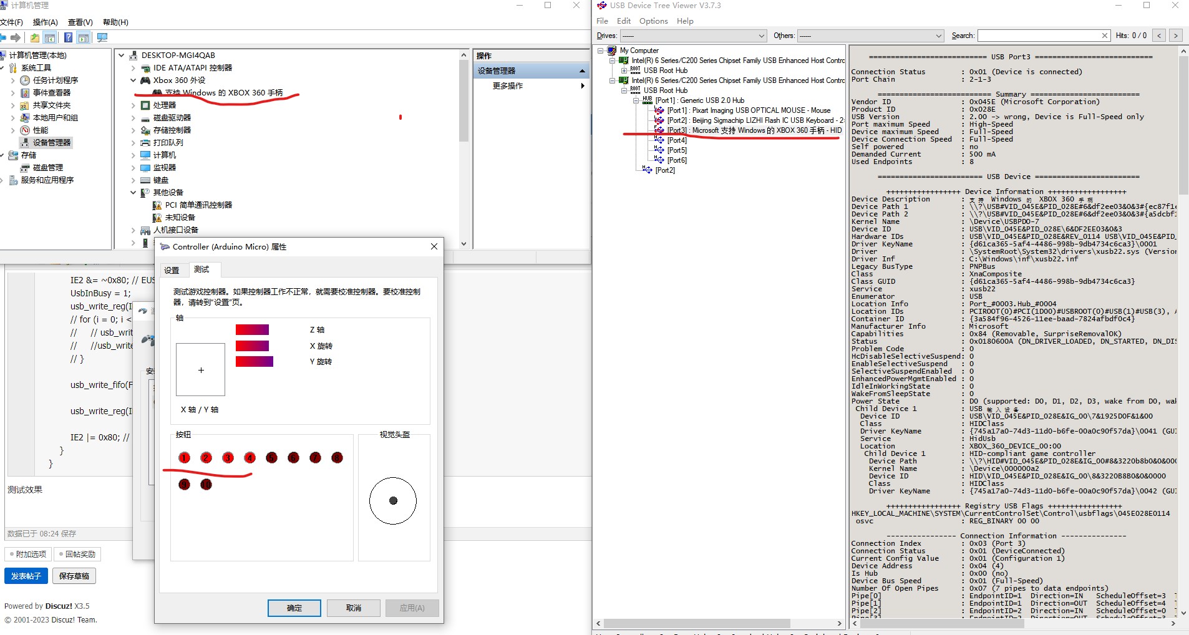1189x635 pixels.
Task: Collapse the DESKTOP-MGI4QAB root node
Action: click(x=122, y=56)
